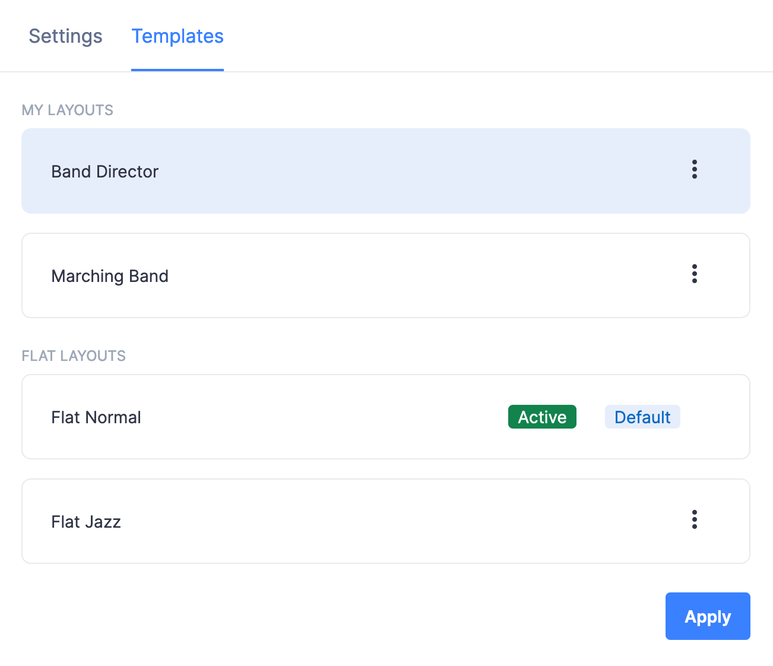Toggle the Active status on Flat Normal
Image resolution: width=773 pixels, height=666 pixels.
(541, 417)
